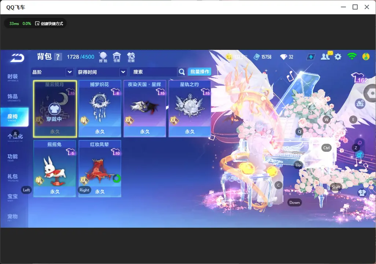
Task: Click the green Wi-Fi signal icon
Action: [352, 56]
